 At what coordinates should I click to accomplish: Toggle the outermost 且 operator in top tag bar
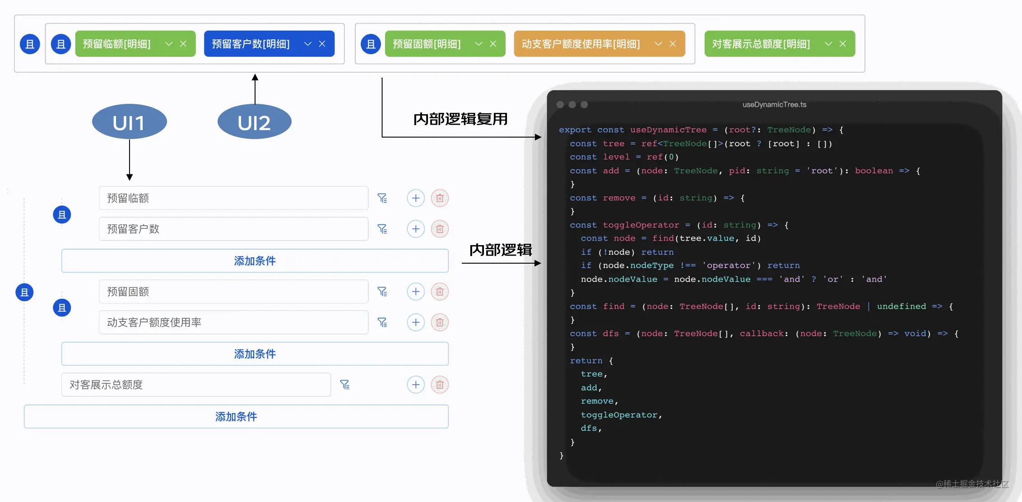30,44
